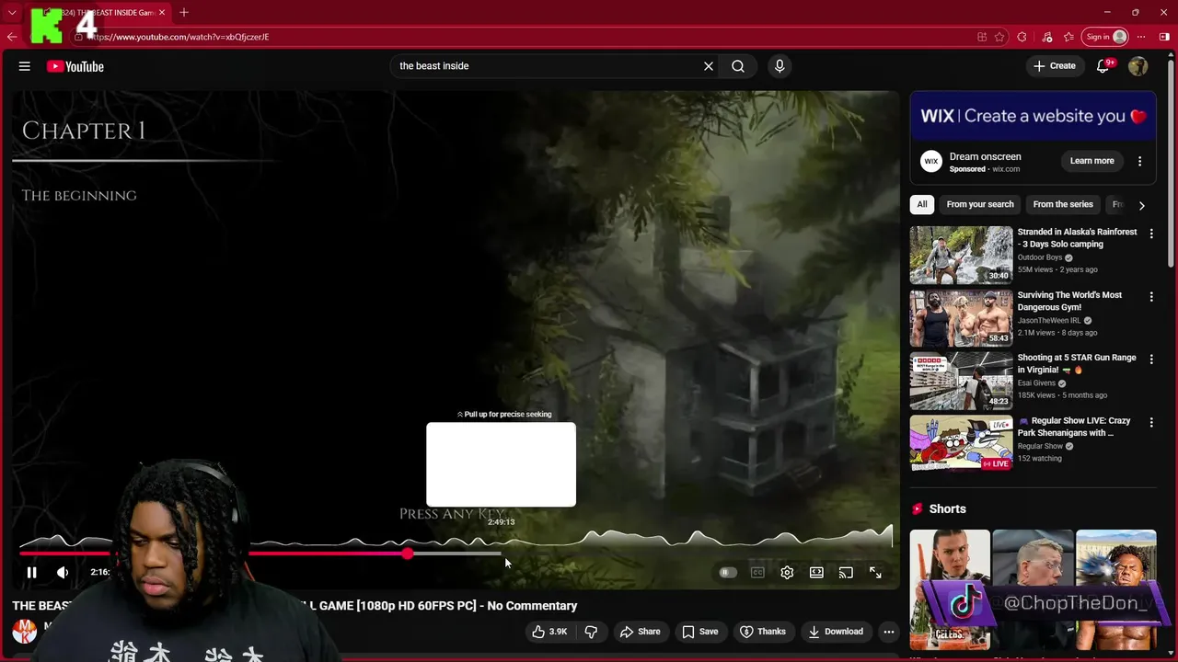Download the video
The width and height of the screenshot is (1178, 662).
point(837,632)
